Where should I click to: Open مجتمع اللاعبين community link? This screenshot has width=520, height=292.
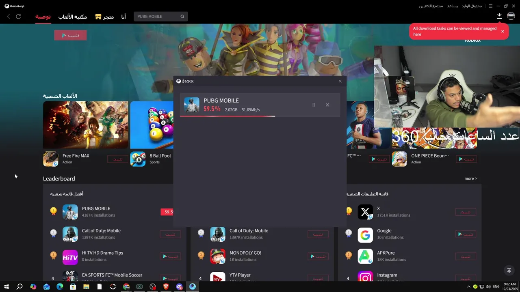[x=431, y=6]
